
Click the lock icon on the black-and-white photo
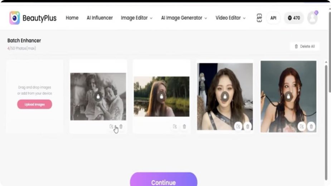98,97
